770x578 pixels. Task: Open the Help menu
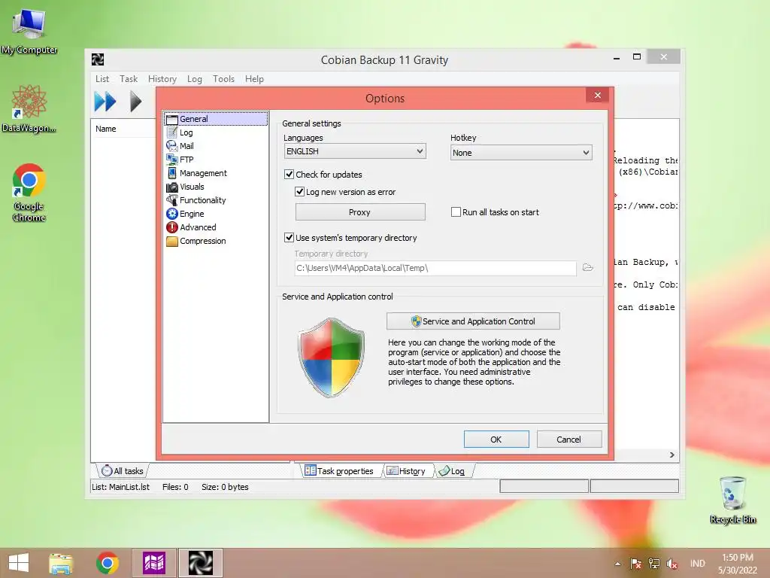tap(254, 78)
